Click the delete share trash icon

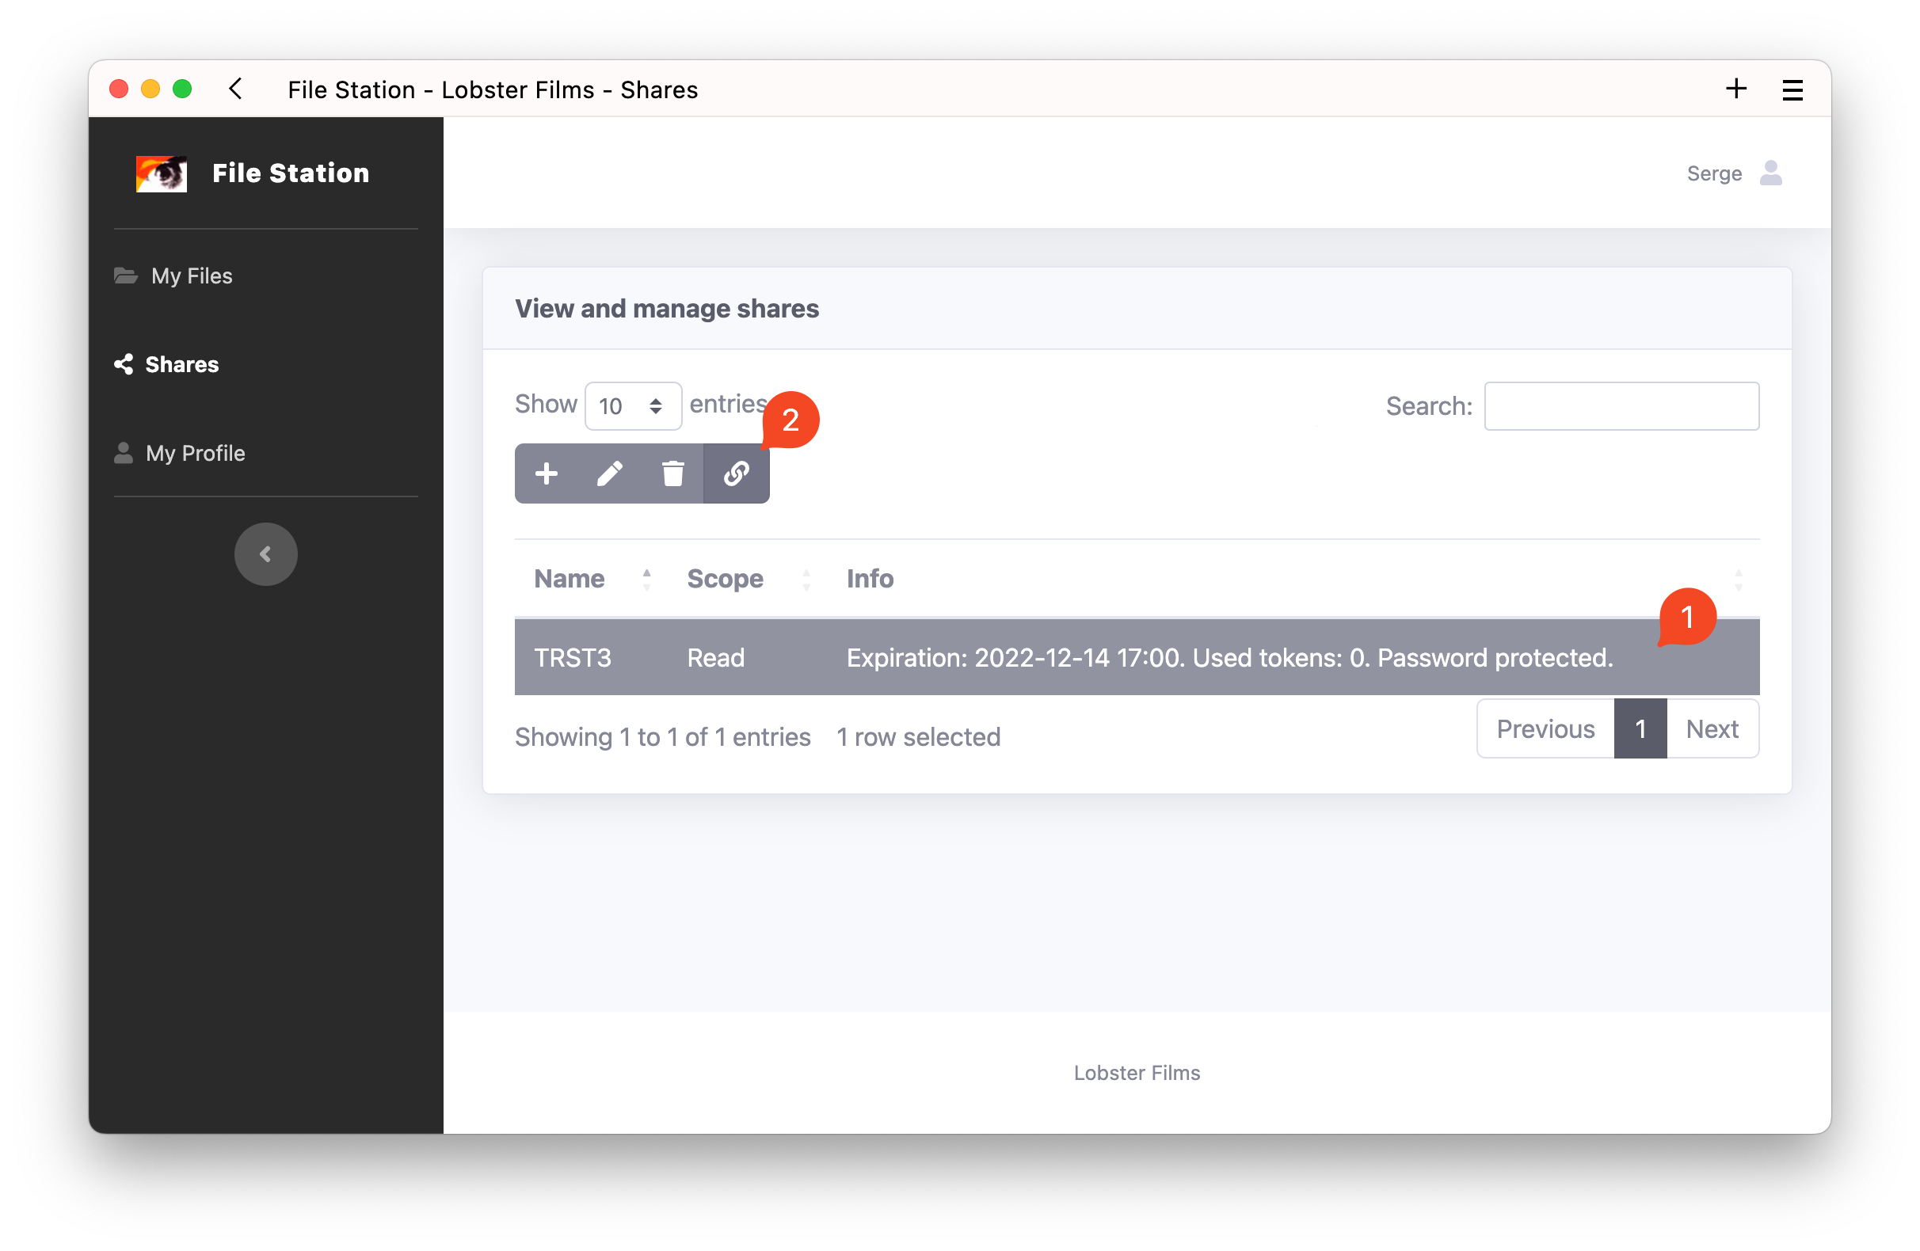[672, 473]
